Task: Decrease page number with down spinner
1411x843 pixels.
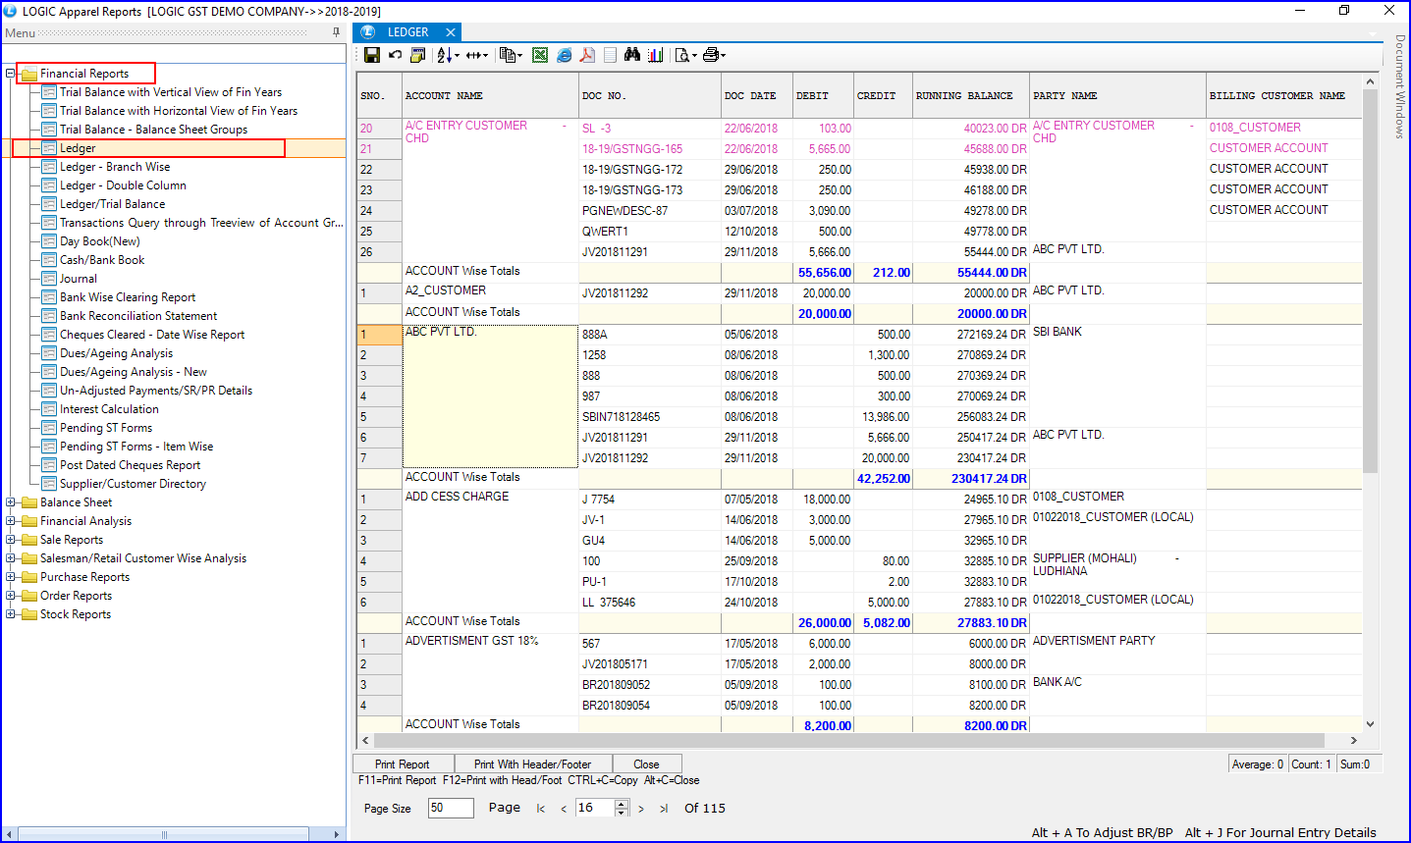Action: 621,813
